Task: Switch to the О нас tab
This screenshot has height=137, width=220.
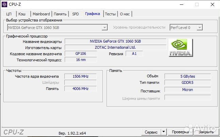Action: (x=125, y=14)
